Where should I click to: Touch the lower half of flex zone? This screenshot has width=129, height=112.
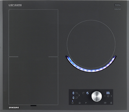coord(33,81)
